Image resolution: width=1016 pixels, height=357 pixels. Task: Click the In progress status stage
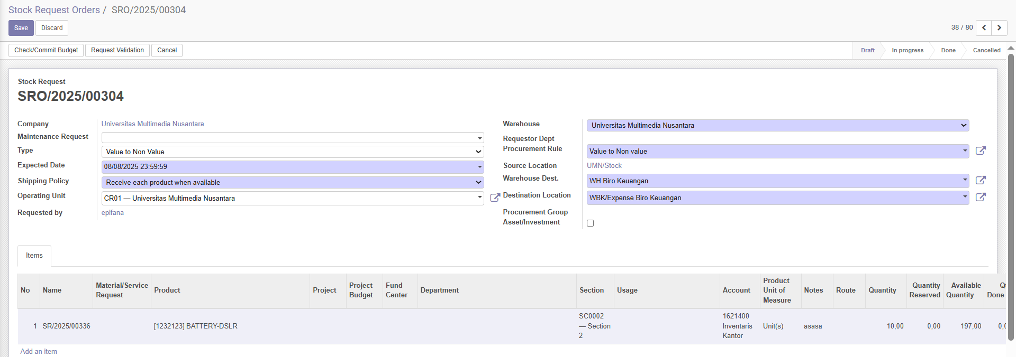pyautogui.click(x=907, y=51)
